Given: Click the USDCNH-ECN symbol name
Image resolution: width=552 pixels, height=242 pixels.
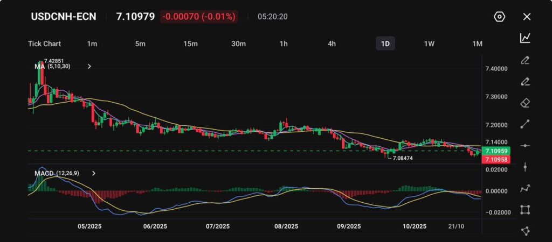Looking at the screenshot, I should (64, 17).
